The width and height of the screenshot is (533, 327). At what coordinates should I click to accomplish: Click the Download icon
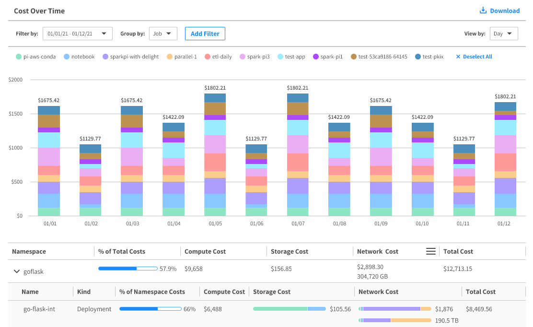coord(483,11)
